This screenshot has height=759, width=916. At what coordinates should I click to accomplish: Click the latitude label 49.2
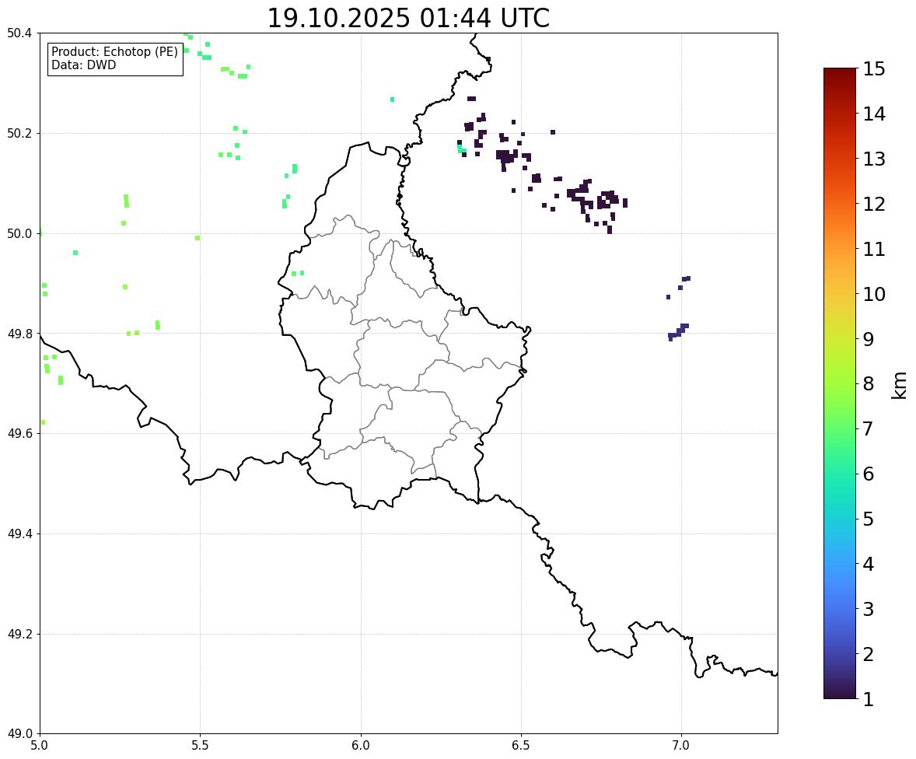19,634
